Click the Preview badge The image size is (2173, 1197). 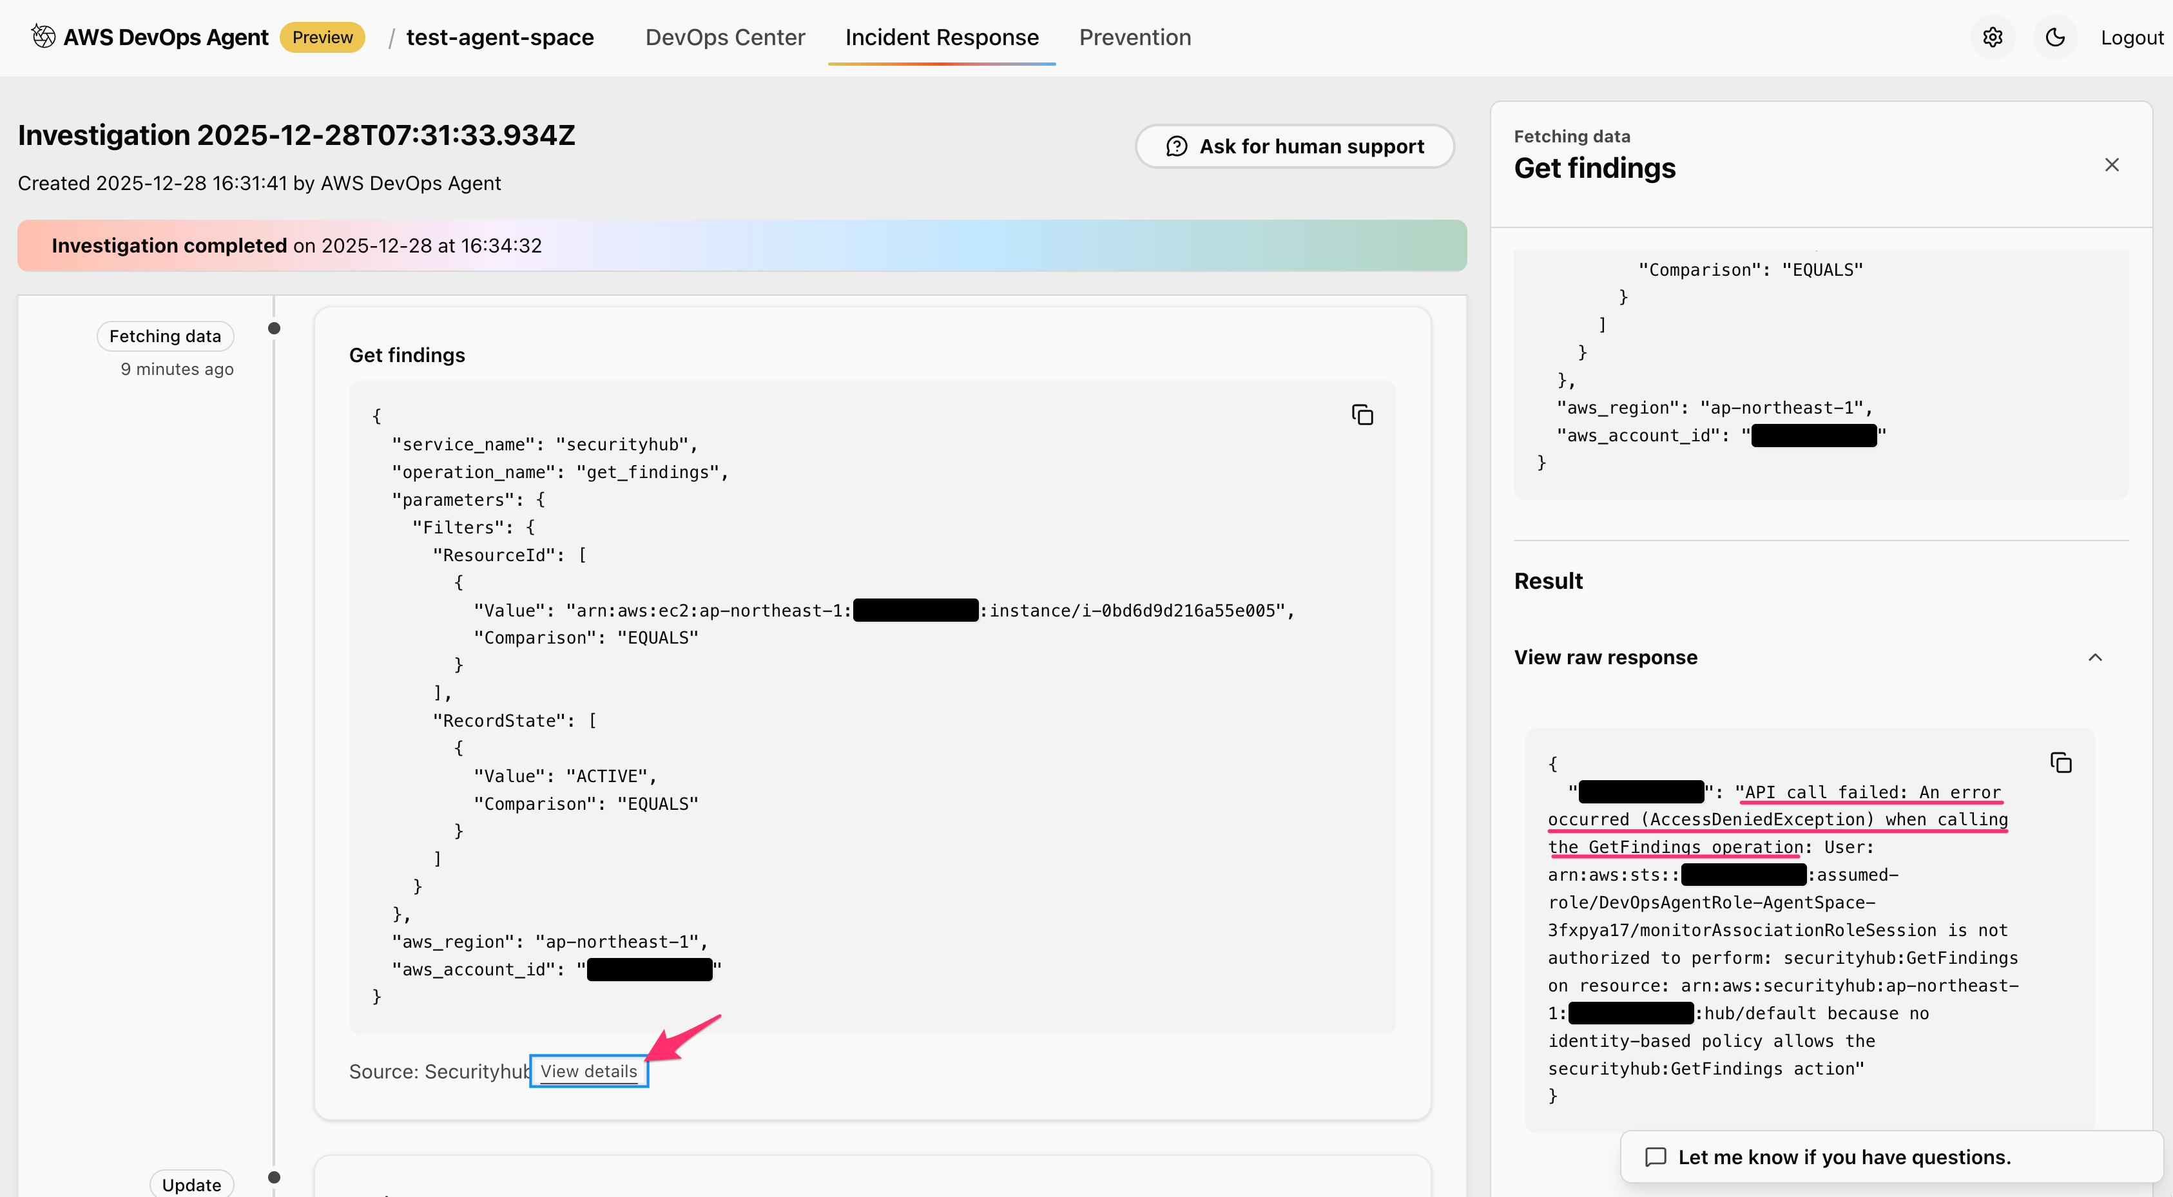click(x=322, y=36)
